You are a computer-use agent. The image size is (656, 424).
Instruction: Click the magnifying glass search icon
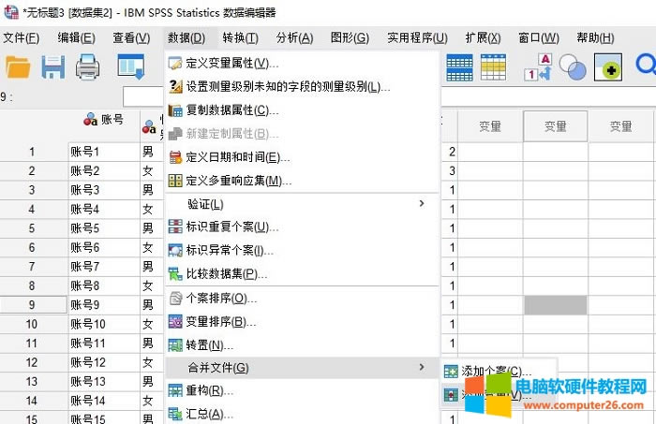[x=645, y=66]
